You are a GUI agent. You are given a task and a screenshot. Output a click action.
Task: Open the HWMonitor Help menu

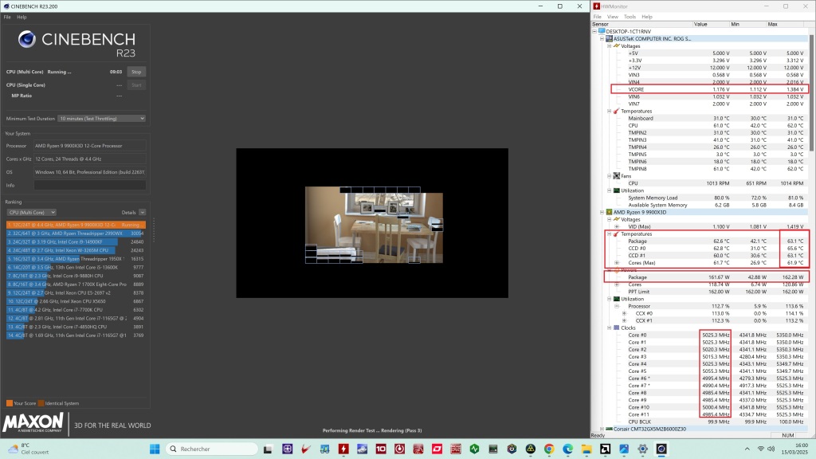pyautogui.click(x=647, y=17)
